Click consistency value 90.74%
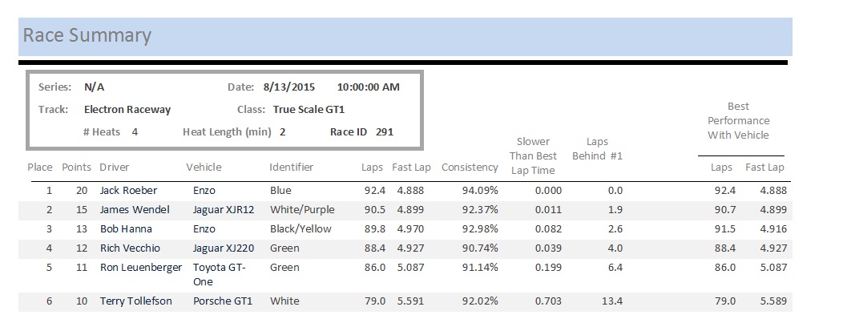The image size is (843, 323). pos(480,248)
